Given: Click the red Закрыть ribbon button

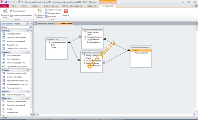Looking at the screenshot, I should point(66,12).
